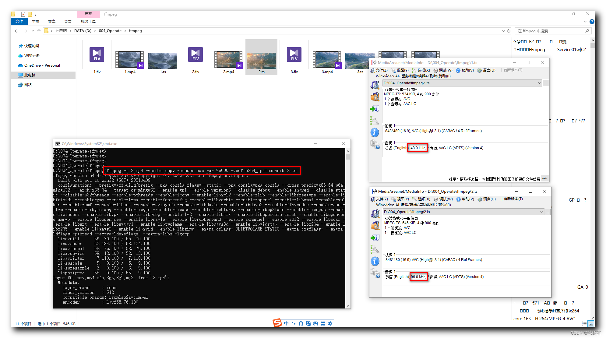Switch Explorer to large icons view button

pyautogui.click(x=591, y=324)
